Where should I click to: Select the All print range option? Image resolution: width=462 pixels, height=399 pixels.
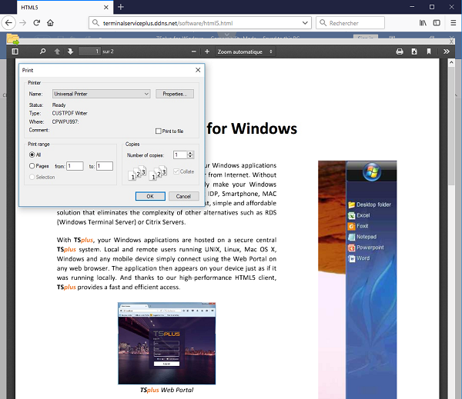point(32,155)
